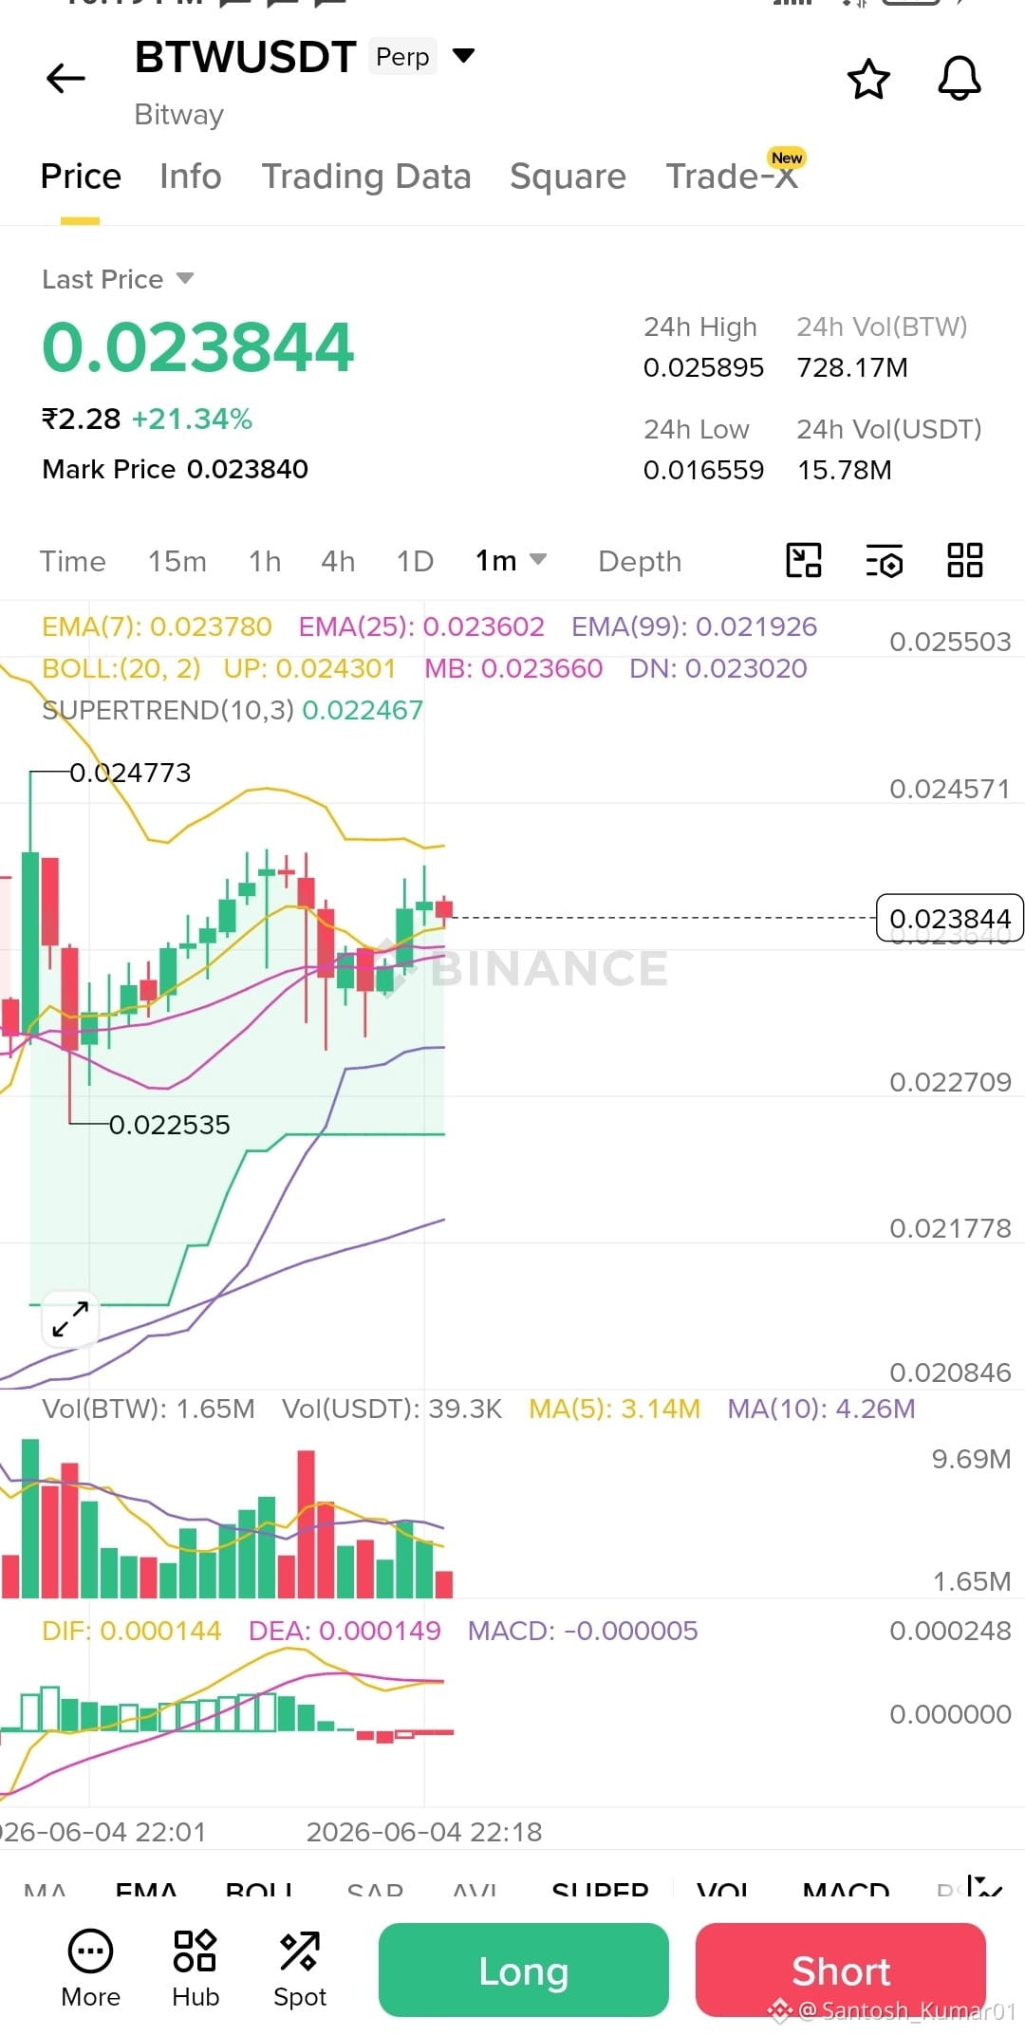Switch to the Trade-X tab
1025x2035 pixels.
[731, 177]
